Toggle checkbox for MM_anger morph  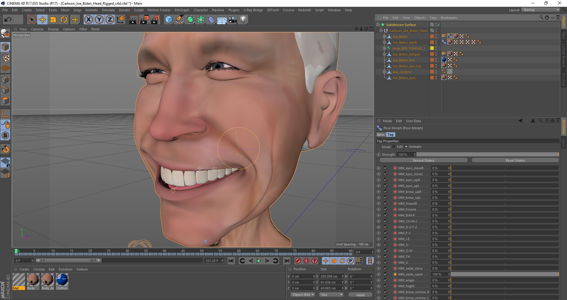386,280
